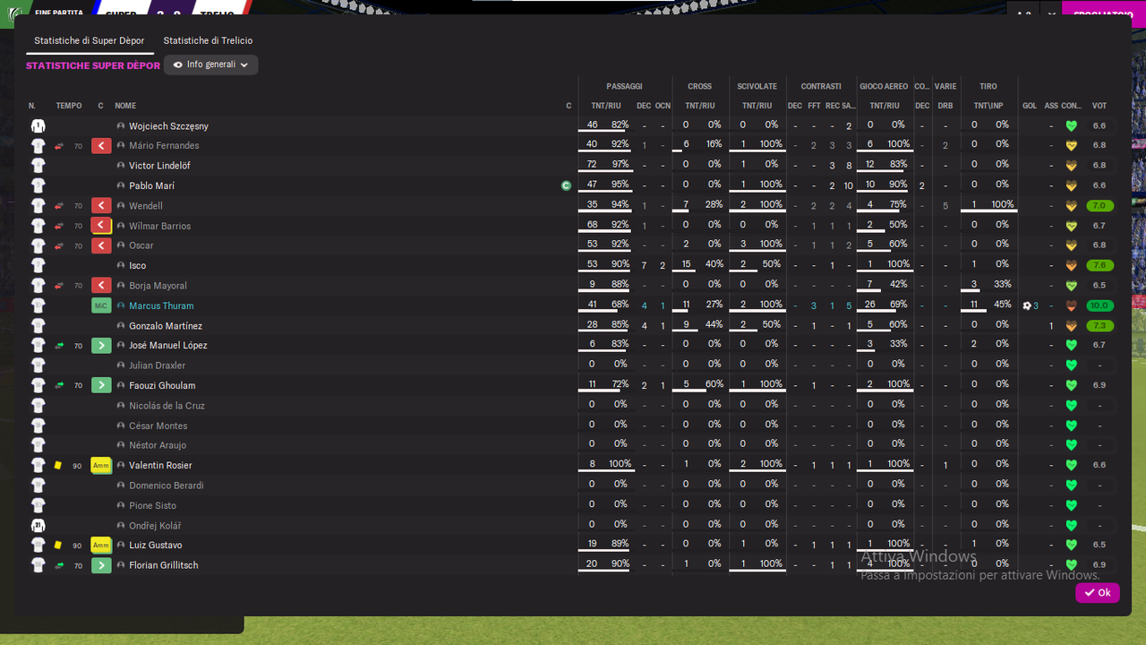The width and height of the screenshot is (1146, 645).
Task: Click José Manuel López's green sub-on badge
Action: pyautogui.click(x=101, y=346)
